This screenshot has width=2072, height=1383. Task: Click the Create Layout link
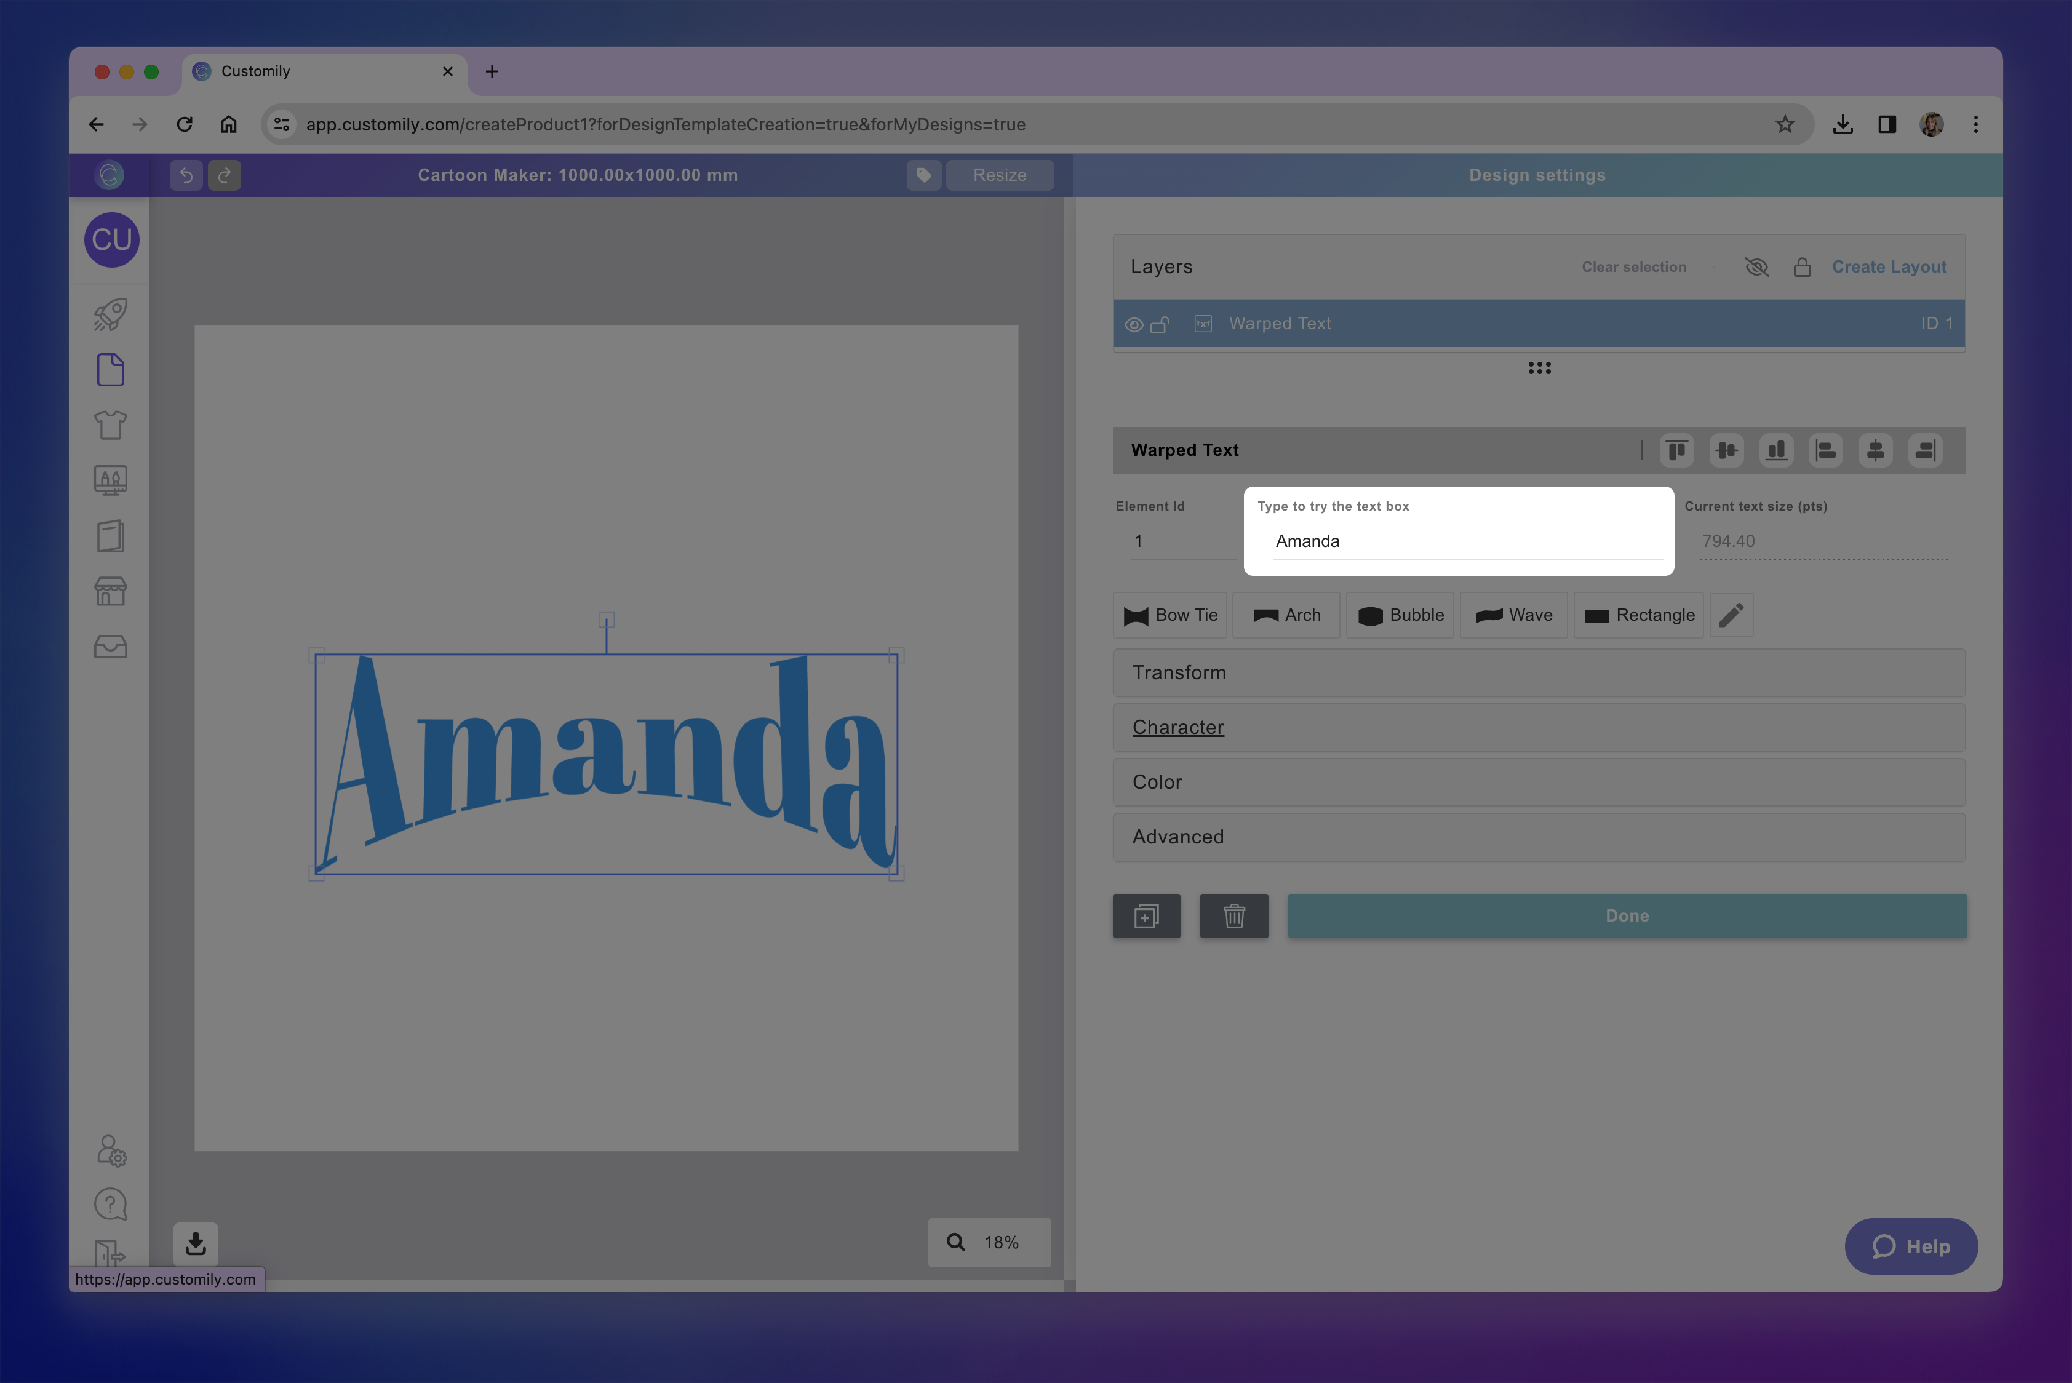pyautogui.click(x=1889, y=266)
